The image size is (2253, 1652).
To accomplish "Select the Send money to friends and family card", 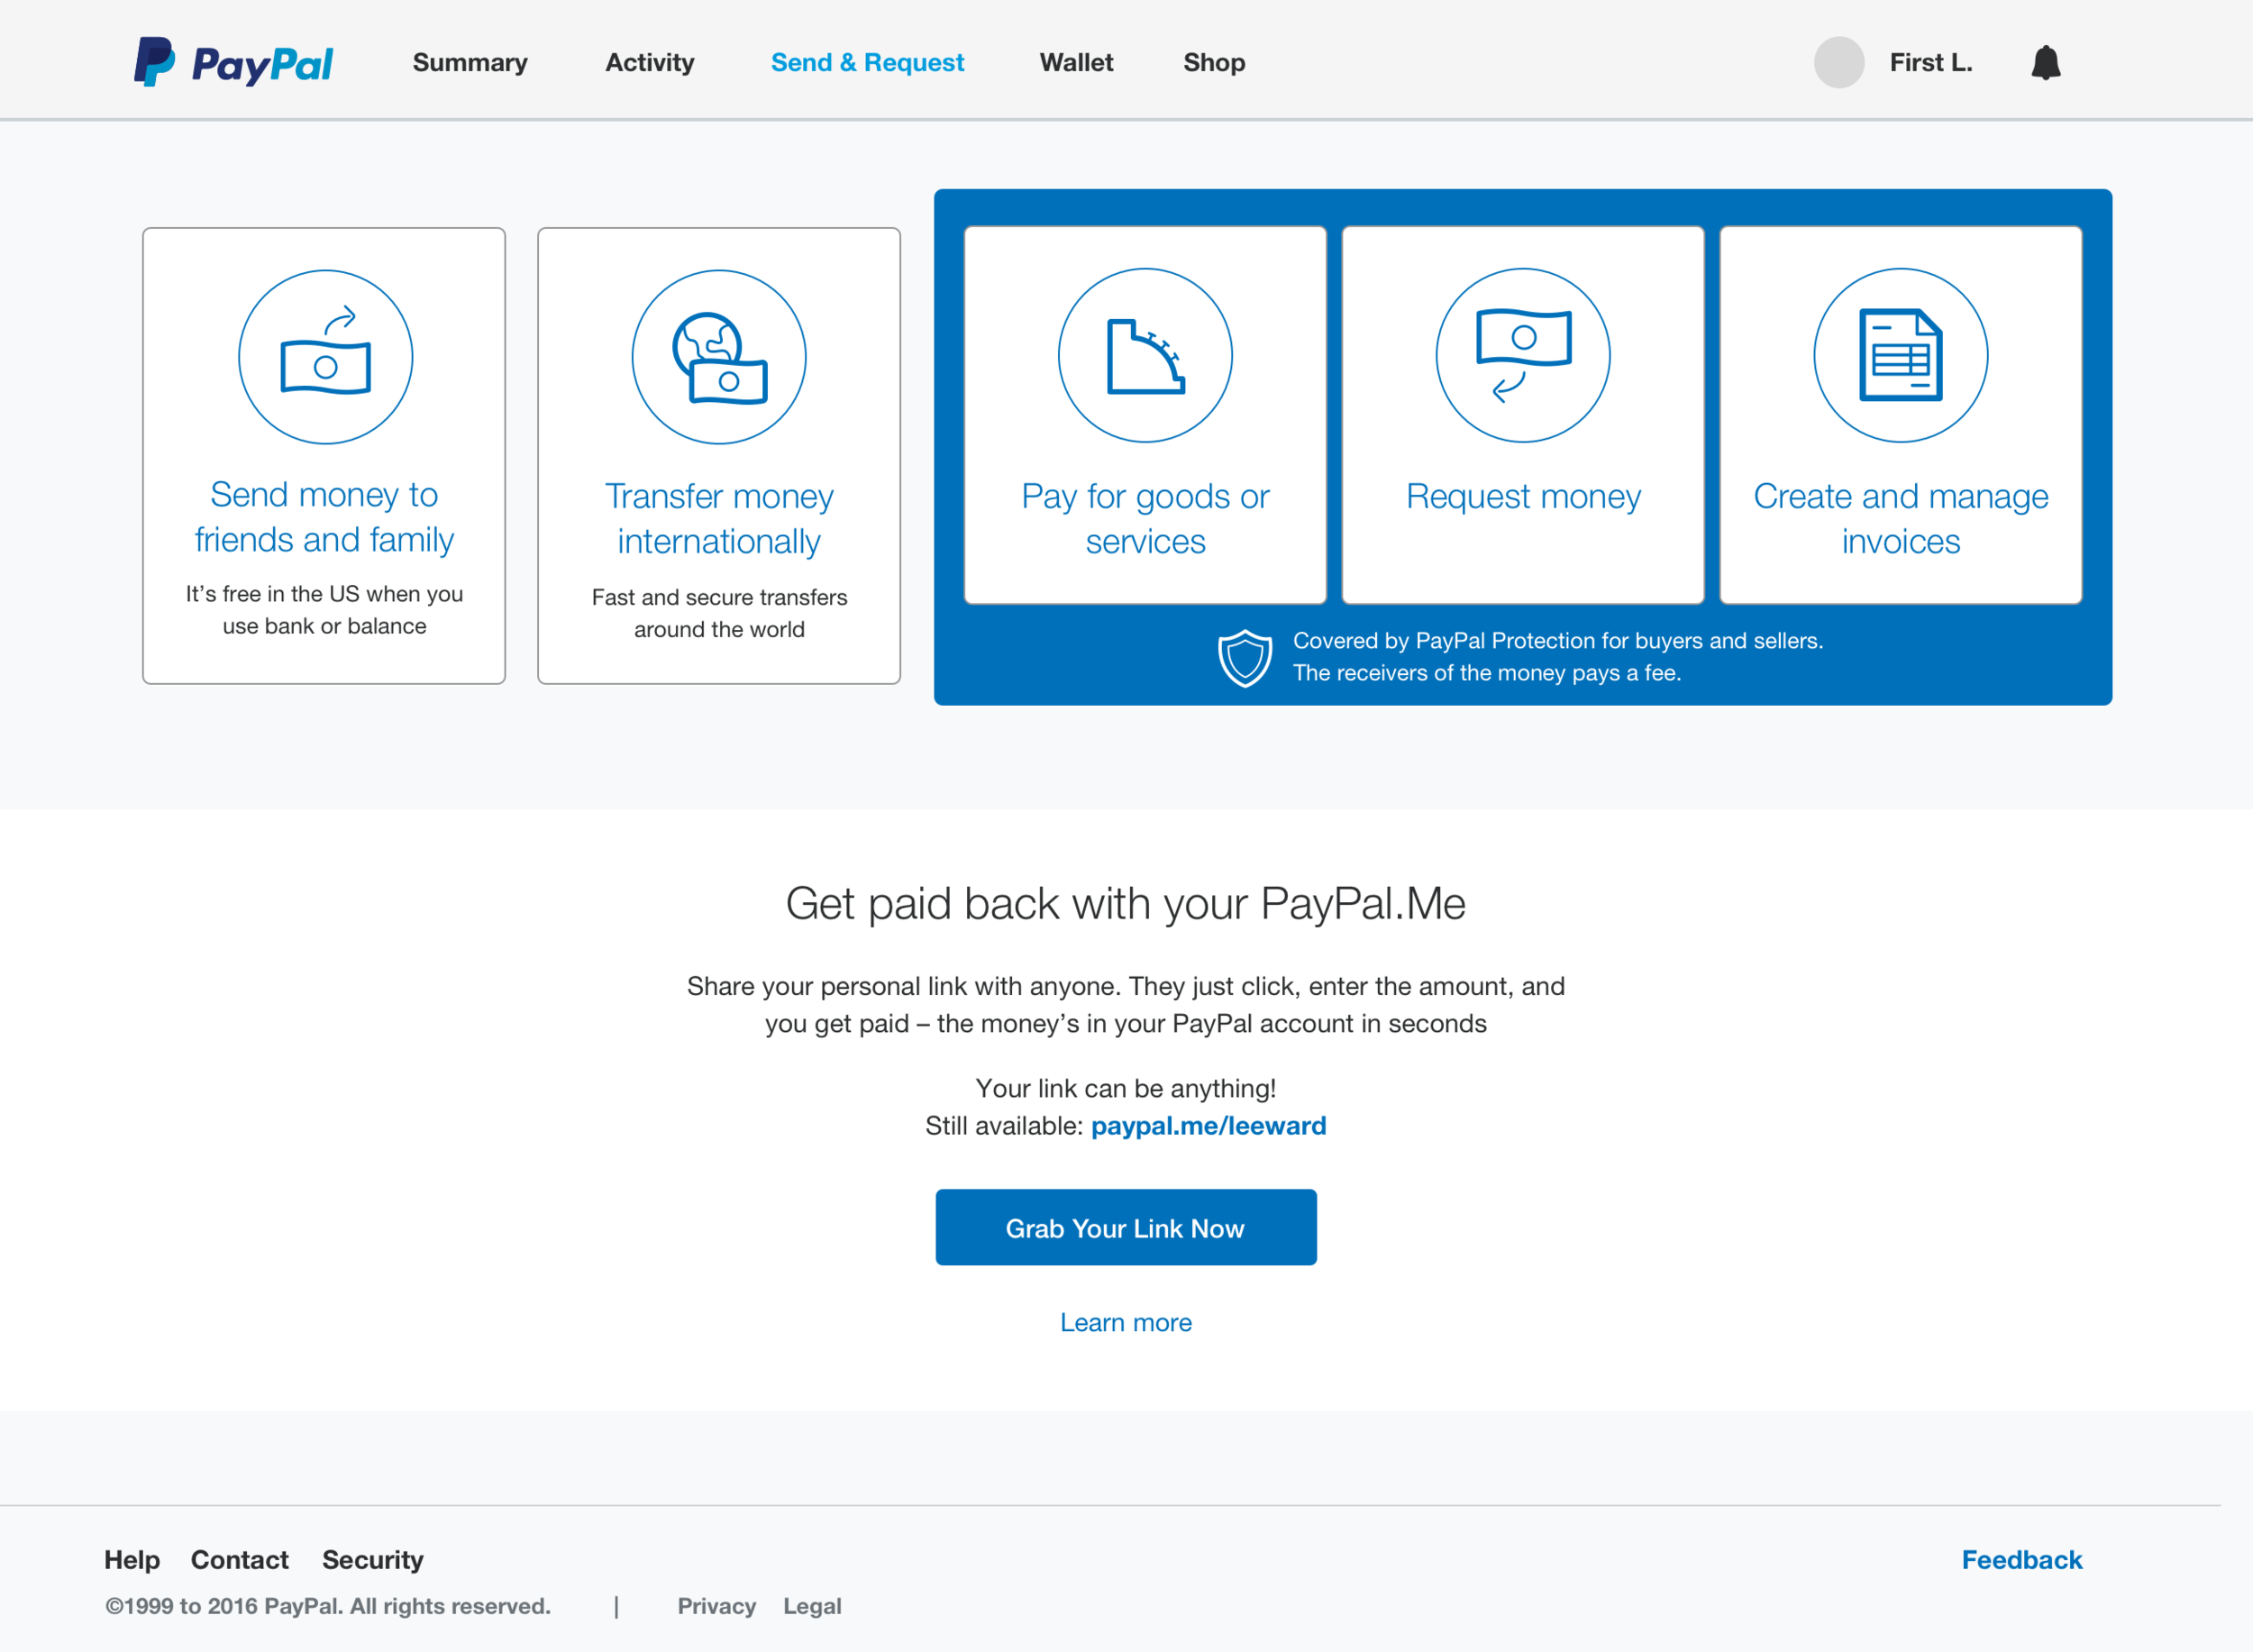I will 324,456.
